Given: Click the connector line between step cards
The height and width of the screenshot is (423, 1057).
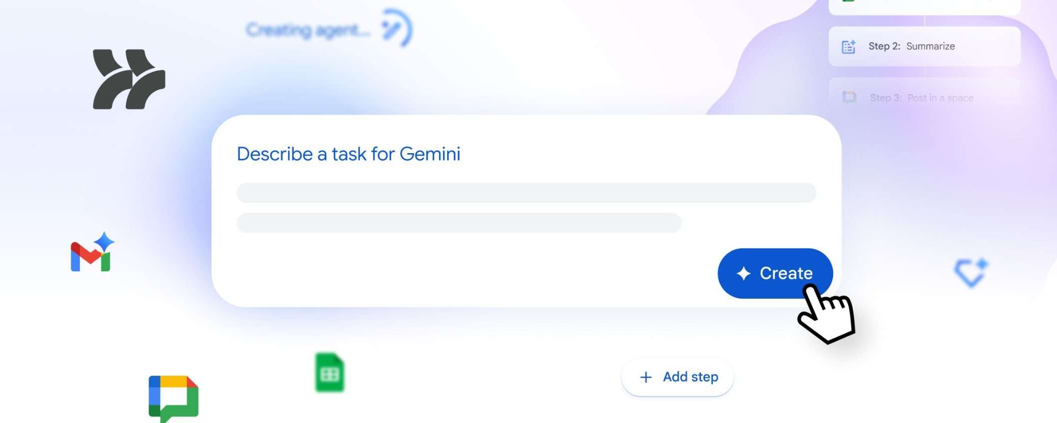Looking at the screenshot, I should pos(924,21).
